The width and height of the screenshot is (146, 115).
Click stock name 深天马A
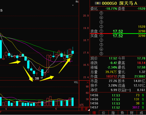pos(128,3)
